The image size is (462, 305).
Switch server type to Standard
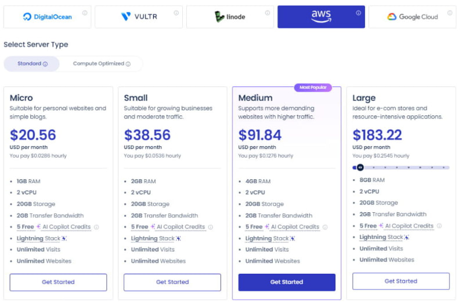[32, 64]
